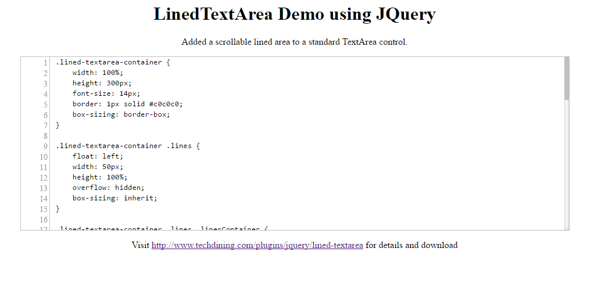
Task: Click the 'box-sizing: border-box;' line
Action: [121, 114]
